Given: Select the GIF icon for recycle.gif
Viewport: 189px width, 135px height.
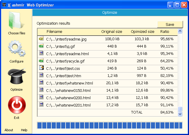Looking at the screenshot, I should [x=41, y=60].
